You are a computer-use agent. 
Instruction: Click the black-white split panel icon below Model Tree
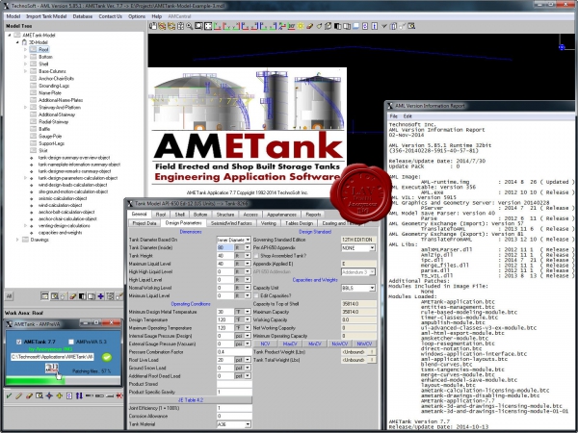[x=82, y=296]
